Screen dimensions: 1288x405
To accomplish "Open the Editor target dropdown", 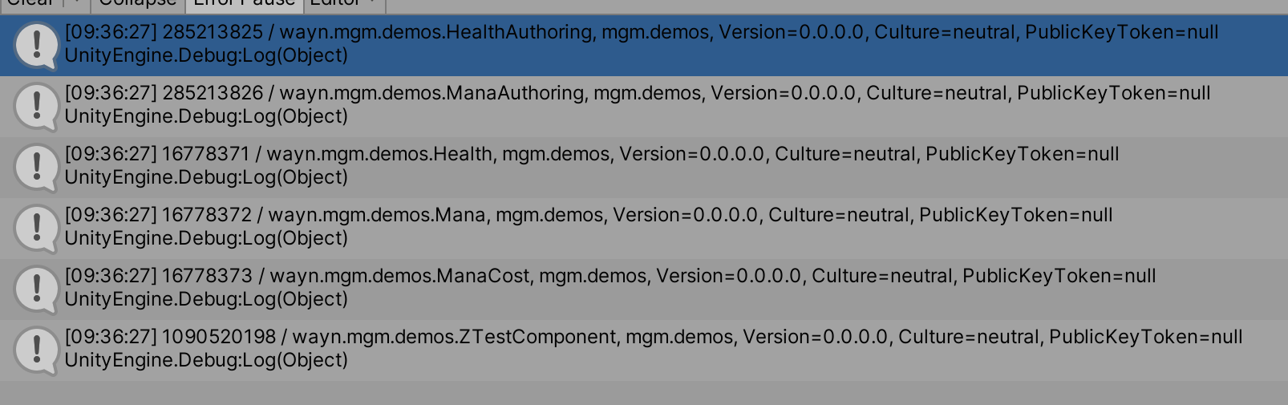I will click(344, 4).
